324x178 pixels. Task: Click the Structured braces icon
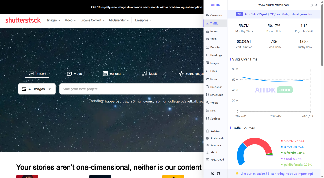pyautogui.click(x=208, y=95)
